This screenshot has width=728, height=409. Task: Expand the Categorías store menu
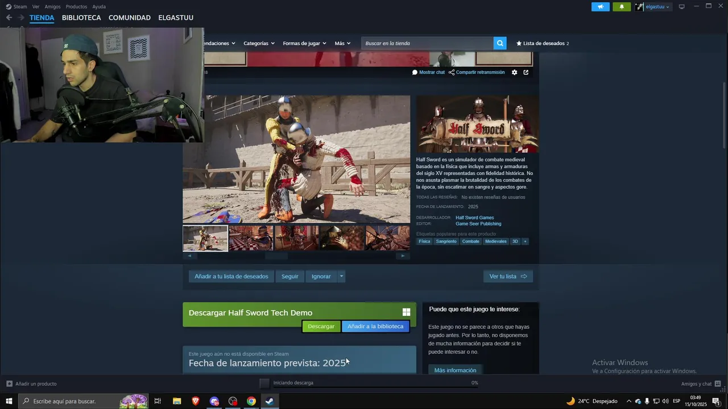259,43
